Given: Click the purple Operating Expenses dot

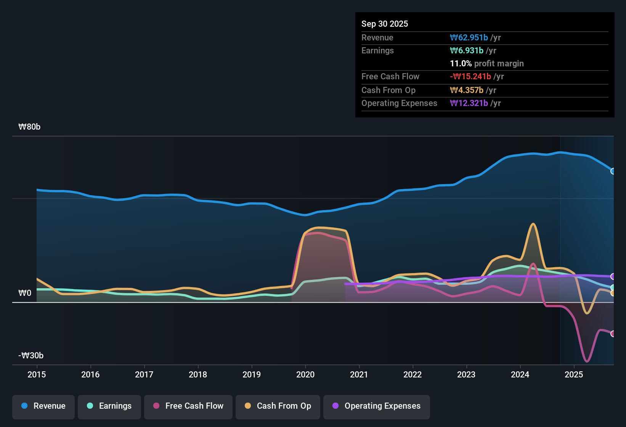Looking at the screenshot, I should (335, 406).
